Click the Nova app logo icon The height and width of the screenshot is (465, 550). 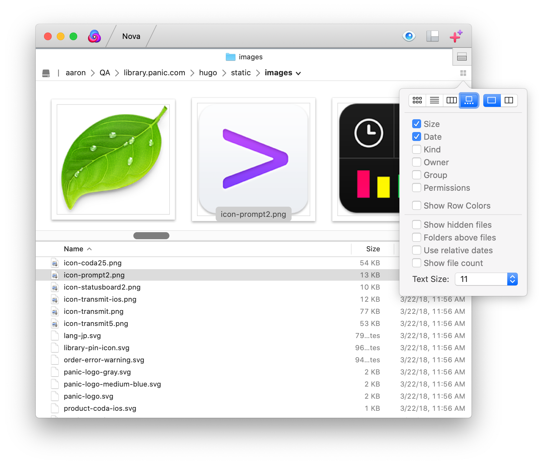tap(94, 36)
